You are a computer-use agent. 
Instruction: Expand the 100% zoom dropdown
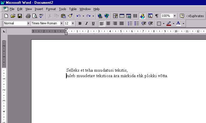point(175,16)
